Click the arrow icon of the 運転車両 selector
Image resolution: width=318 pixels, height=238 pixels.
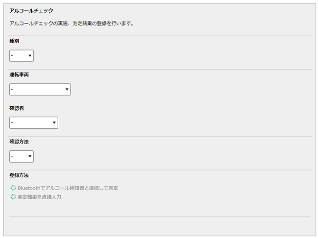pyautogui.click(x=67, y=90)
